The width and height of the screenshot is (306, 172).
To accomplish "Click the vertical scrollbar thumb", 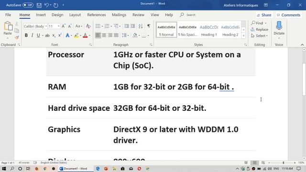I will (x=304, y=79).
